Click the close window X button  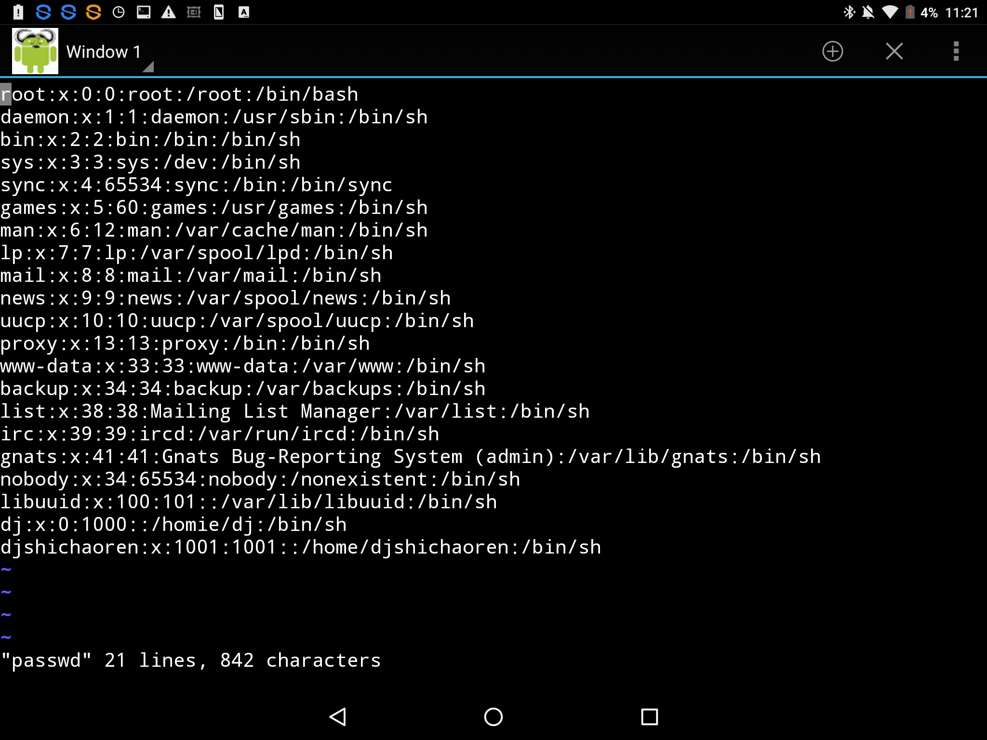[x=894, y=51]
